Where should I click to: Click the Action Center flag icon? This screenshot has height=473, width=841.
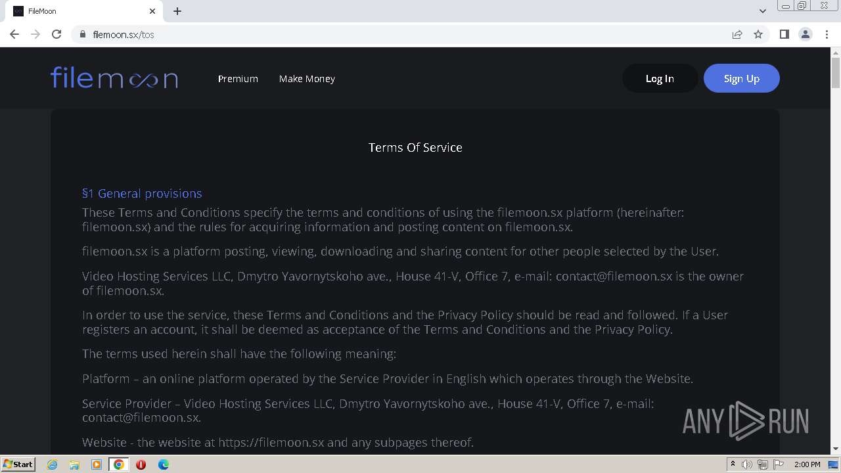(779, 464)
